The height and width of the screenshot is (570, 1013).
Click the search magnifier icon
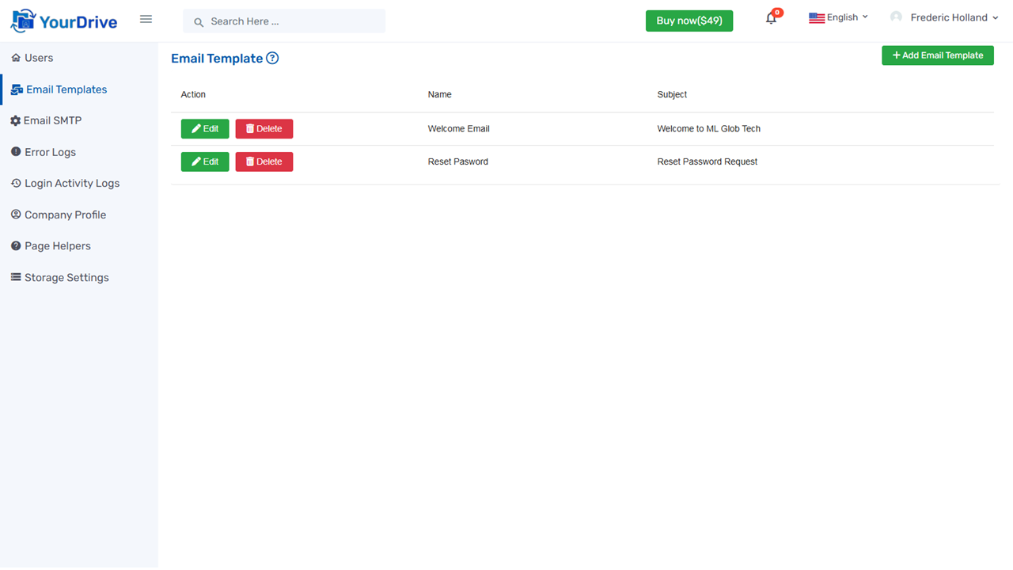click(x=199, y=21)
